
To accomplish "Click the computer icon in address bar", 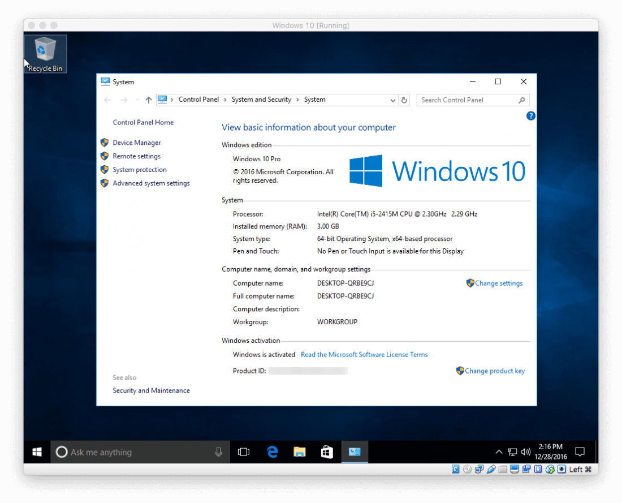I will (162, 100).
